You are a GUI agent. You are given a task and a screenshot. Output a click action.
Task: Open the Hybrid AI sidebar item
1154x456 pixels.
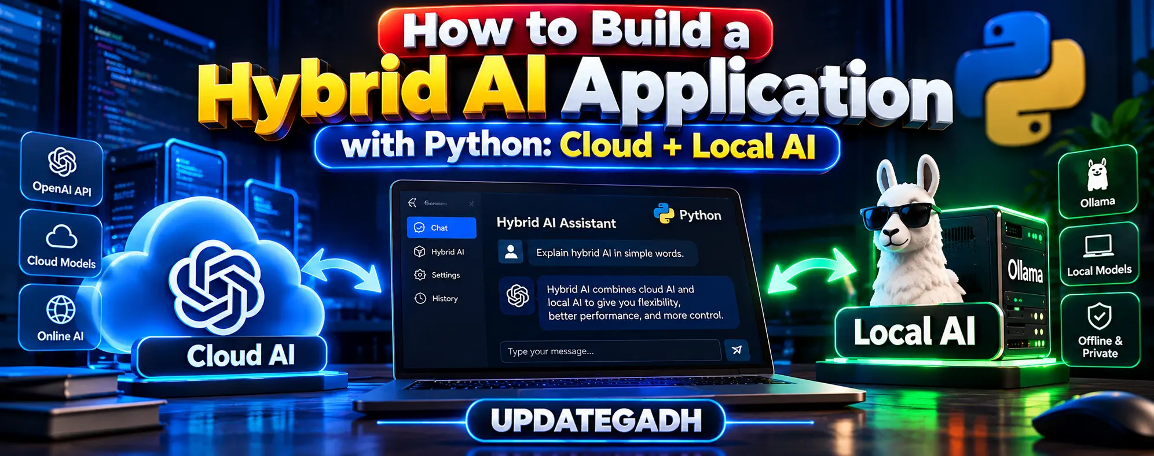[x=439, y=252]
